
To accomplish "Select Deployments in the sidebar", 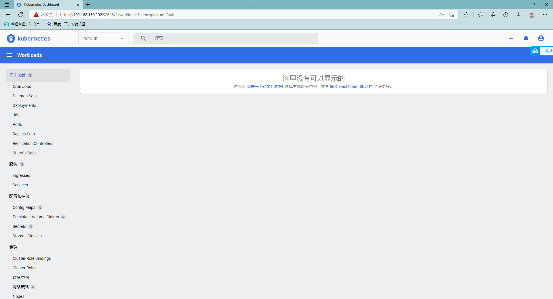I will point(24,105).
